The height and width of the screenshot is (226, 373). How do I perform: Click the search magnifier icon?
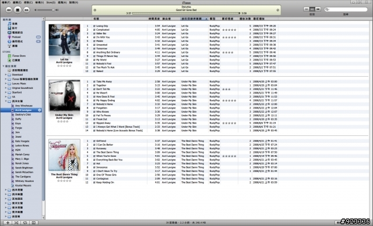(328, 9)
